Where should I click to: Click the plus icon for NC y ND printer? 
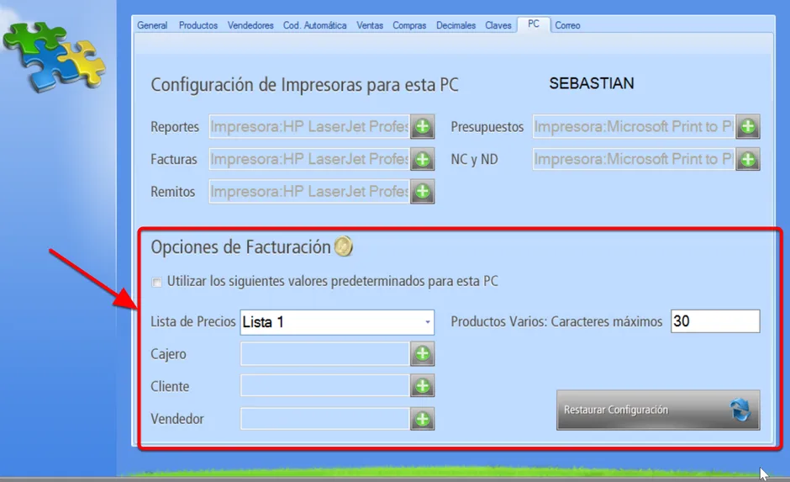coord(748,159)
